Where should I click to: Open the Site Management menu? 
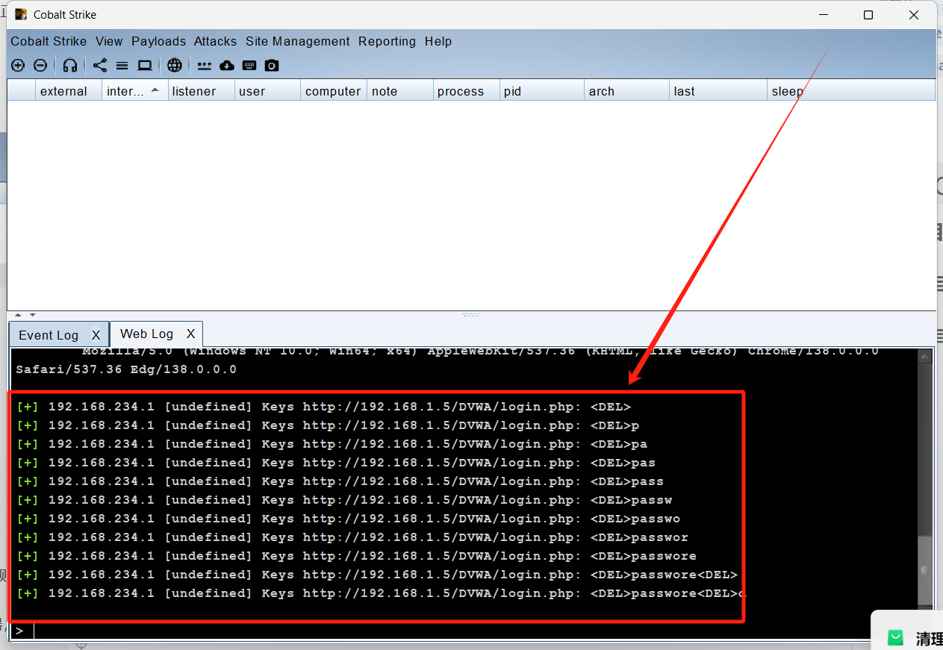(x=298, y=42)
